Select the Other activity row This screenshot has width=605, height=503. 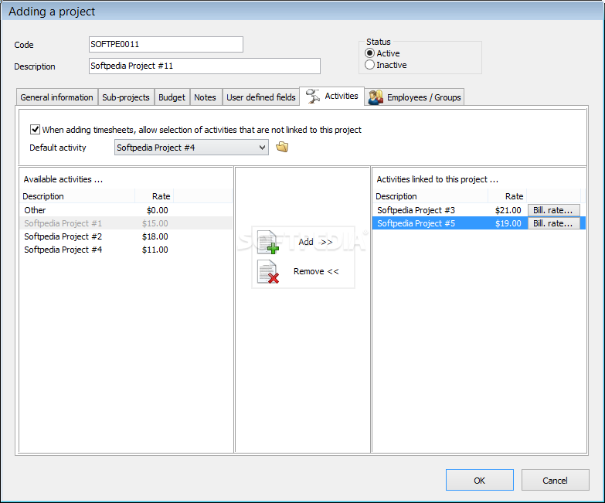pyautogui.click(x=126, y=210)
